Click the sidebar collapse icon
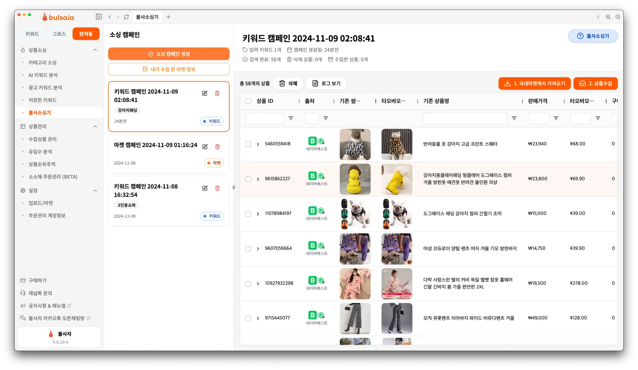The width and height of the screenshot is (638, 370). point(99,17)
